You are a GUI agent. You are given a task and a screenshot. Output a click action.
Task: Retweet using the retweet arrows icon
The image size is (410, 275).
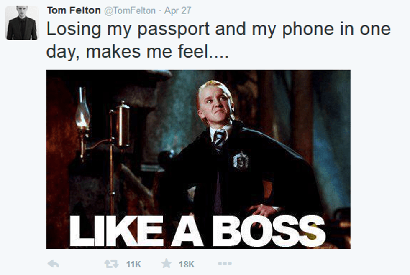(111, 264)
